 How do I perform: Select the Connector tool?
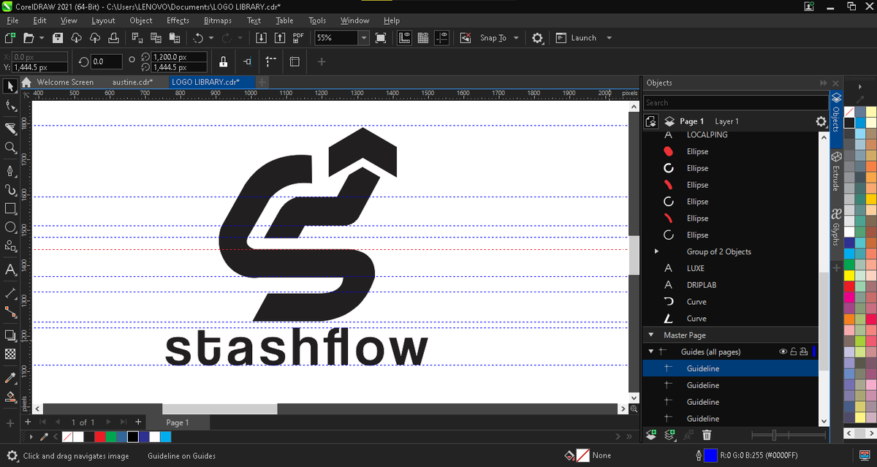pyautogui.click(x=10, y=312)
